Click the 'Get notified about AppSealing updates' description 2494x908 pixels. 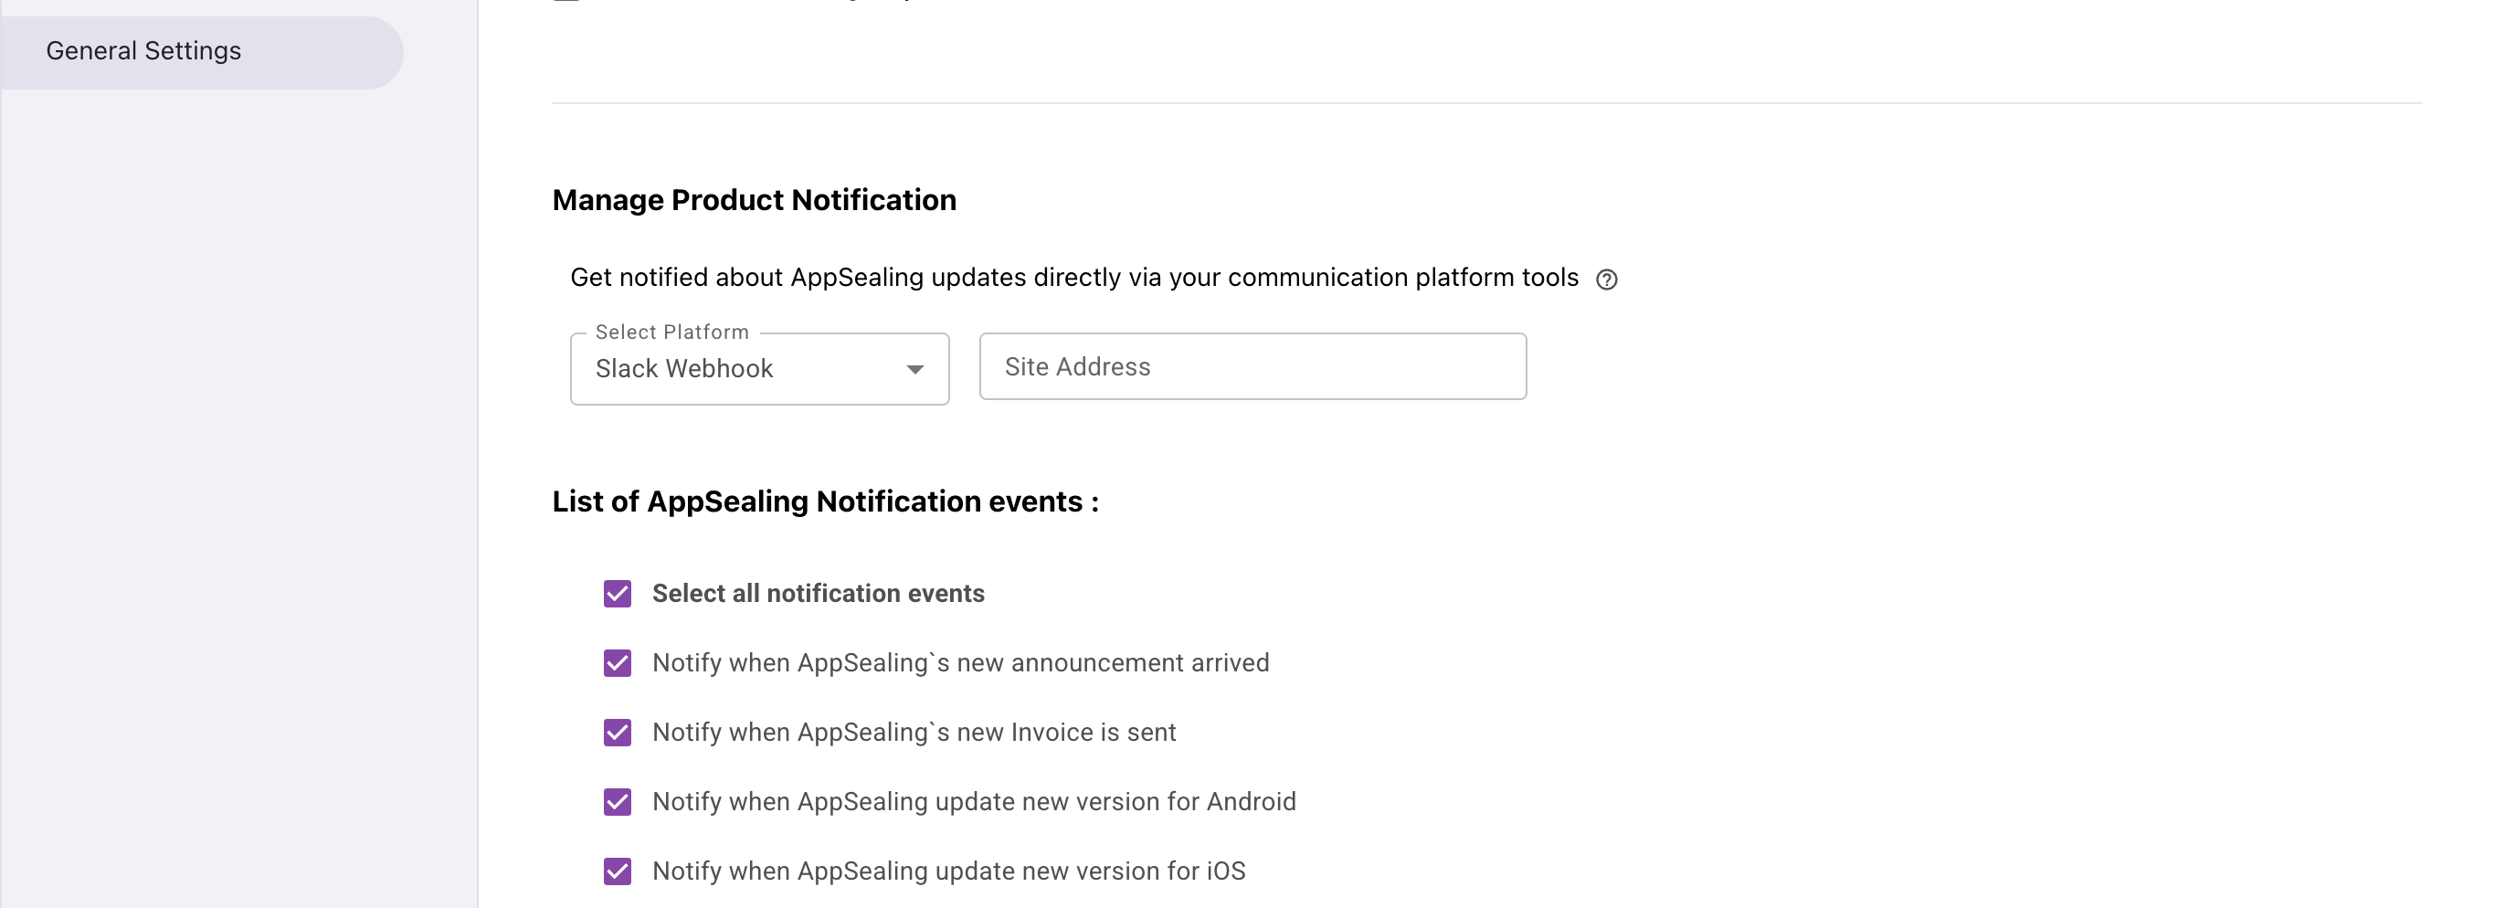(x=1073, y=278)
